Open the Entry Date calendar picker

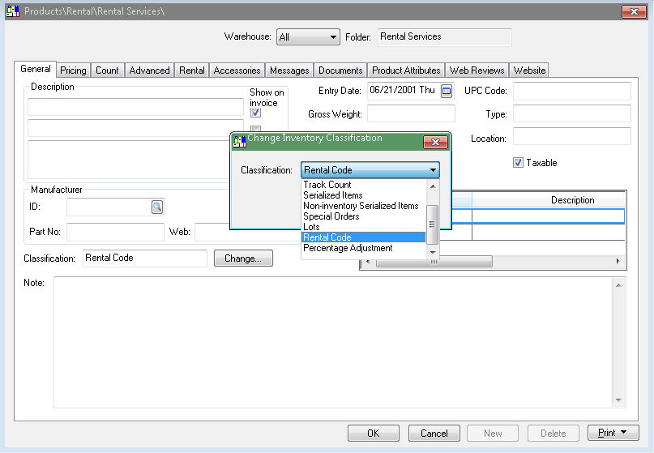pos(447,91)
